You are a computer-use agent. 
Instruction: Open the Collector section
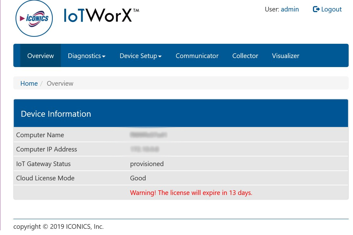245,56
